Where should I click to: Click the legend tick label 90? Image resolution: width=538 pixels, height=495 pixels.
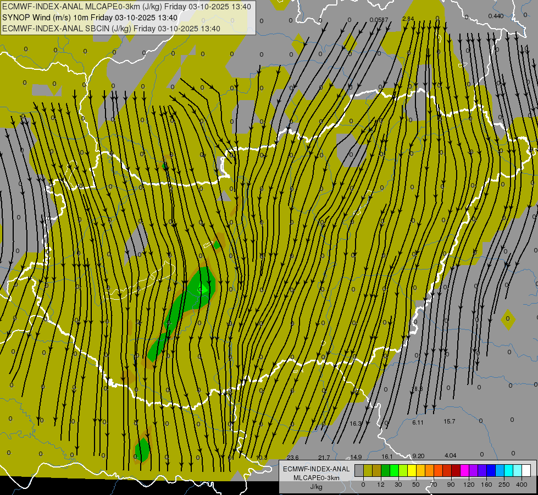pyautogui.click(x=451, y=485)
